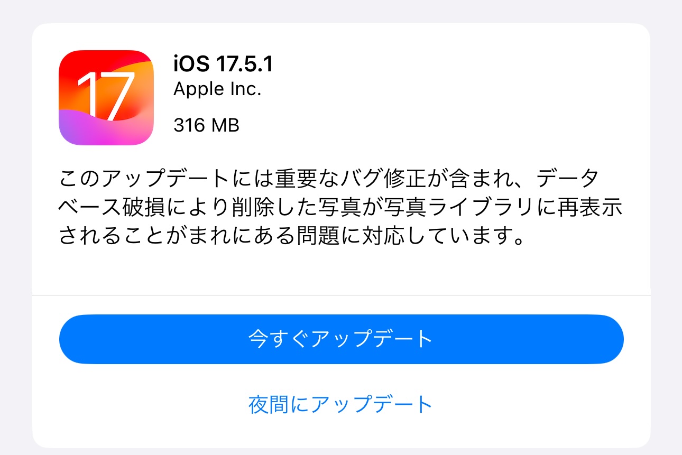682x455 pixels.
Task: Click the second description line starting ベース破損
Action: click(340, 208)
